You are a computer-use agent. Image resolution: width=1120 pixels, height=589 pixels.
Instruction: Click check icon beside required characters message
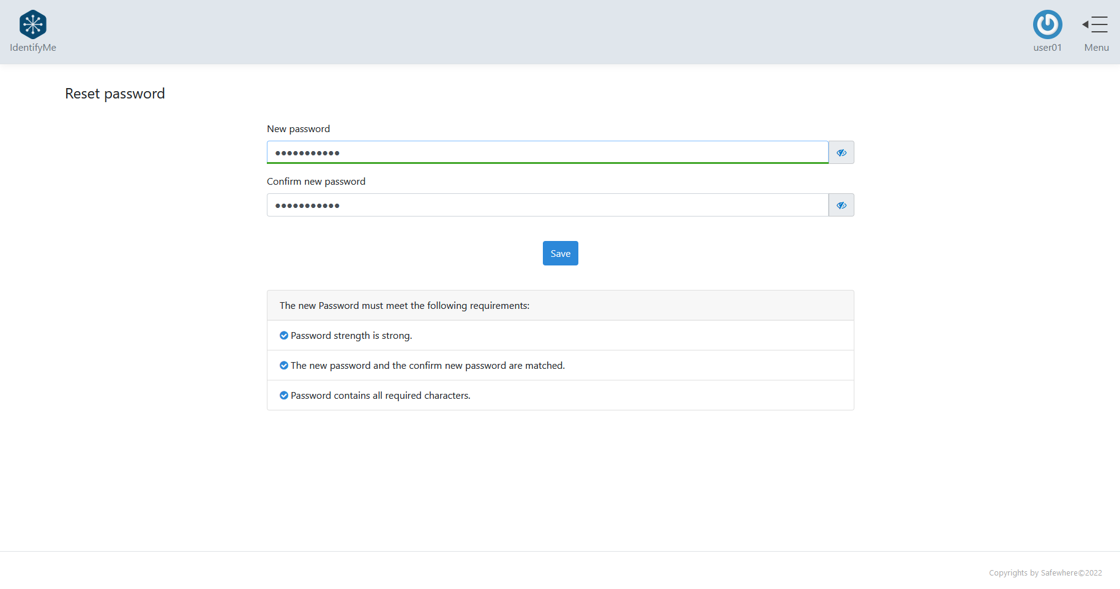pos(284,395)
